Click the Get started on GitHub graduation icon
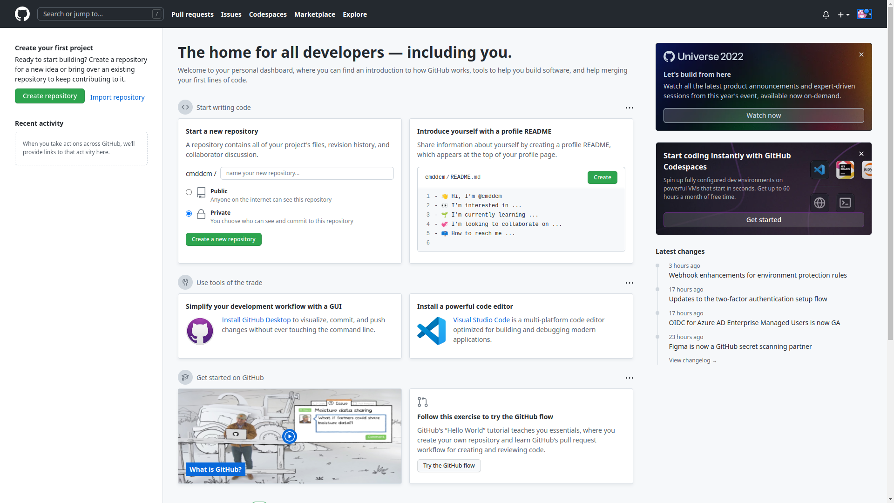Screen dimensions: 894x503 click(x=185, y=377)
